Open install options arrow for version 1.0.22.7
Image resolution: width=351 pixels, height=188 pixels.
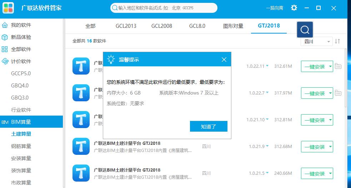[330, 93]
